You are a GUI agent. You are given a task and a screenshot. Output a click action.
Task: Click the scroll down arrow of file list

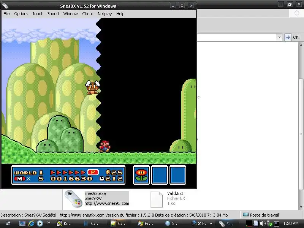pyautogui.click(x=301, y=207)
